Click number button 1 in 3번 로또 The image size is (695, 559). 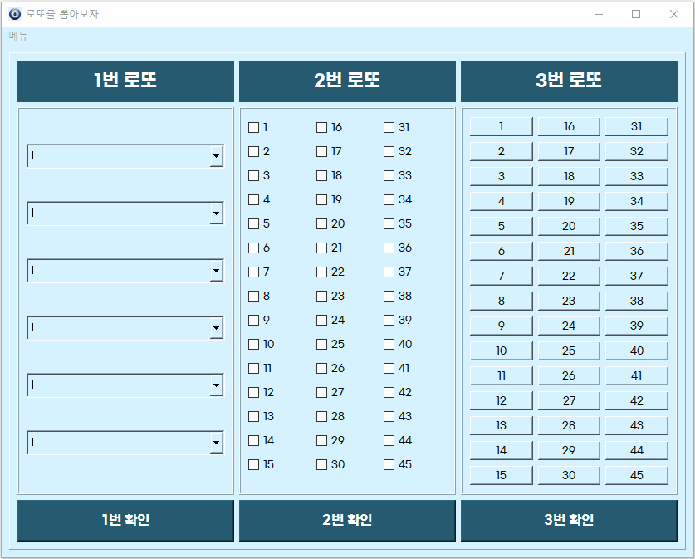coord(502,127)
